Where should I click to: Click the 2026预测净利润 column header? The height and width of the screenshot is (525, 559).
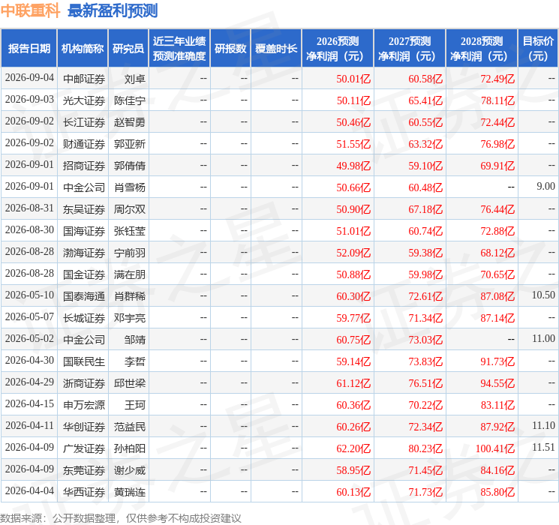click(x=338, y=49)
